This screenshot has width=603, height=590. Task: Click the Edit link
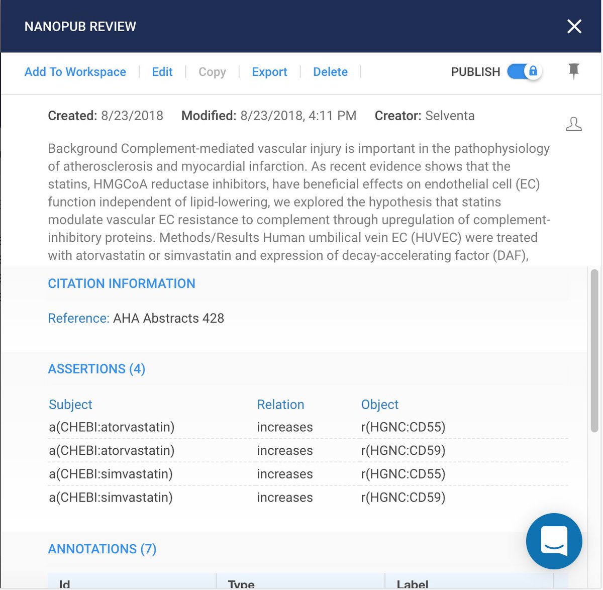pyautogui.click(x=162, y=72)
